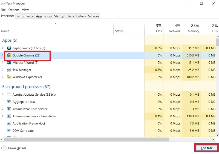
Task: Expand Antimalware Service Executable row
Action: click(3, 116)
